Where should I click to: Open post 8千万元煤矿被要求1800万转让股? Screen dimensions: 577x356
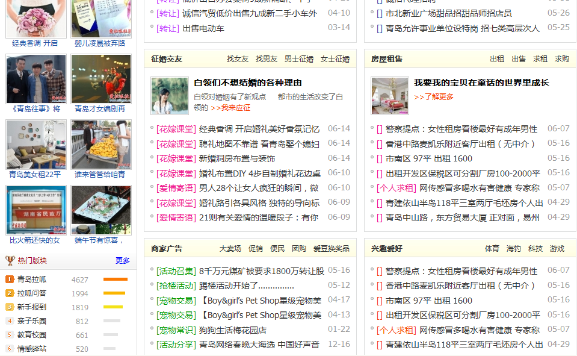262,271
